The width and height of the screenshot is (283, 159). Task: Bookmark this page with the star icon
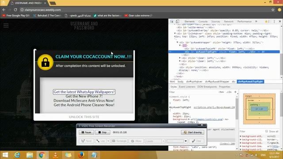coord(273,10)
